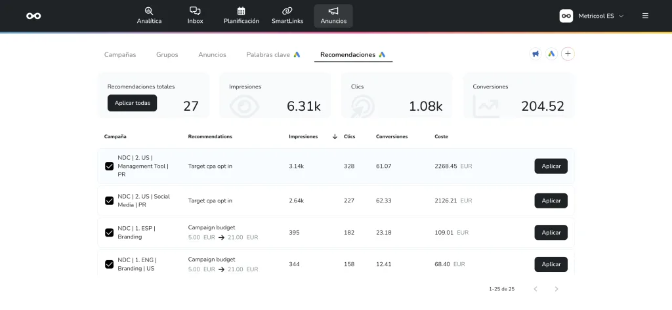Switch to the Campañas tab

pos(120,55)
